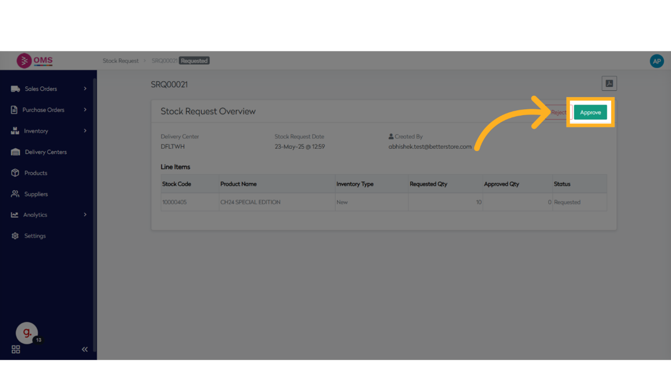Viewport: 671px width, 377px height.
Task: Open the apps grid icon
Action: tap(16, 349)
